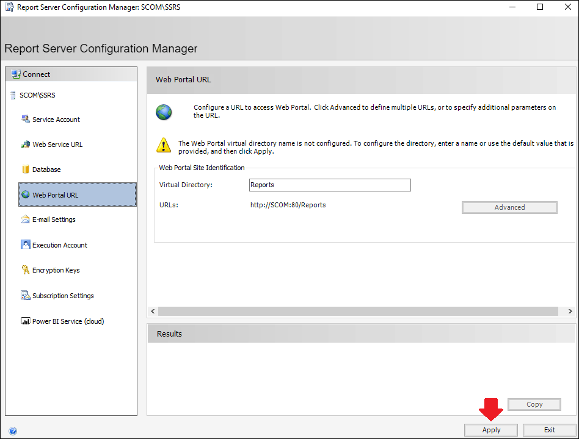Click the Power BI Service chart icon

click(x=26, y=321)
